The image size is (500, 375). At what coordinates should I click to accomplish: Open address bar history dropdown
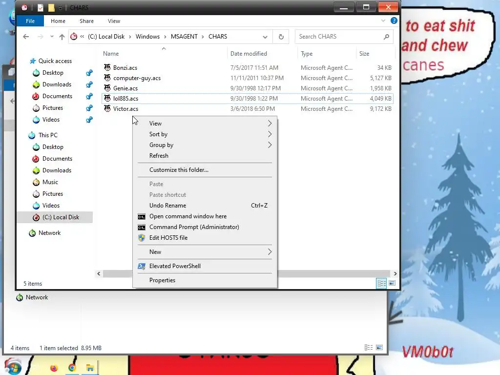pos(265,37)
